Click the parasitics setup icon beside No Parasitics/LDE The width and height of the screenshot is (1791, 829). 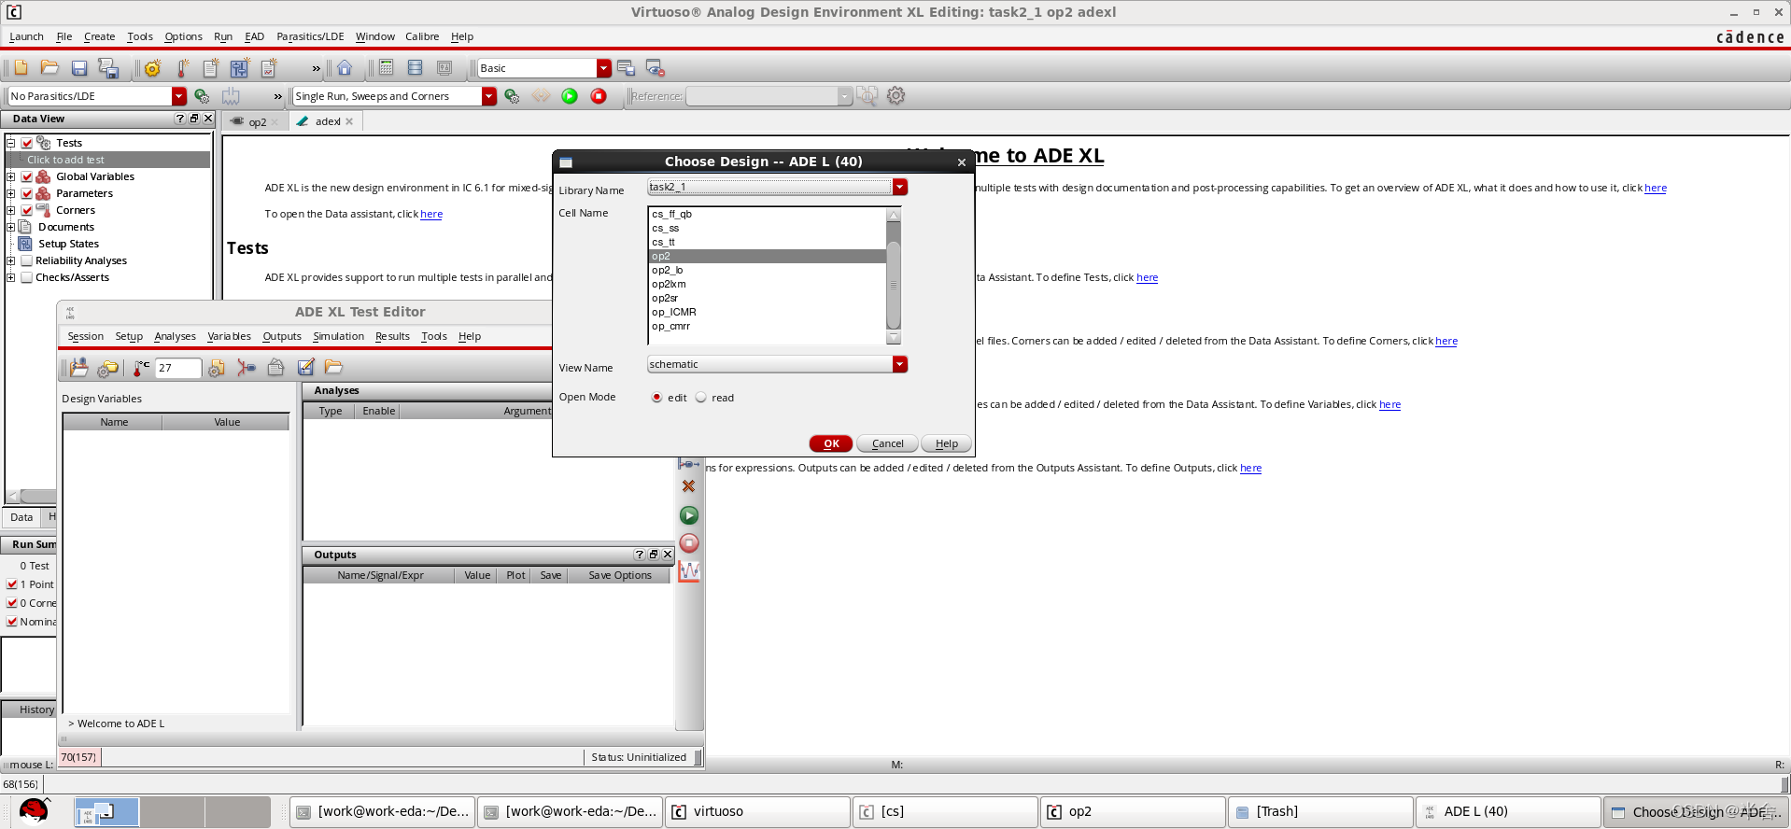click(x=202, y=96)
